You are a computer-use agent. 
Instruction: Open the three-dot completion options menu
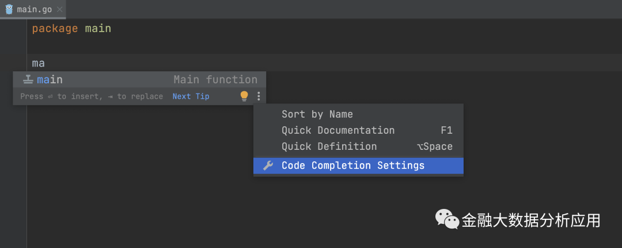pos(259,96)
